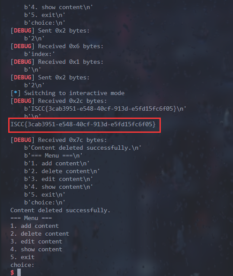Click the 'Received 0x2c bytes' debug line

(x=58, y=101)
